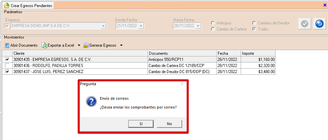This screenshot has width=328, height=140.
Task: Select Generar Egresos in toolbar
Action: tap(100, 45)
